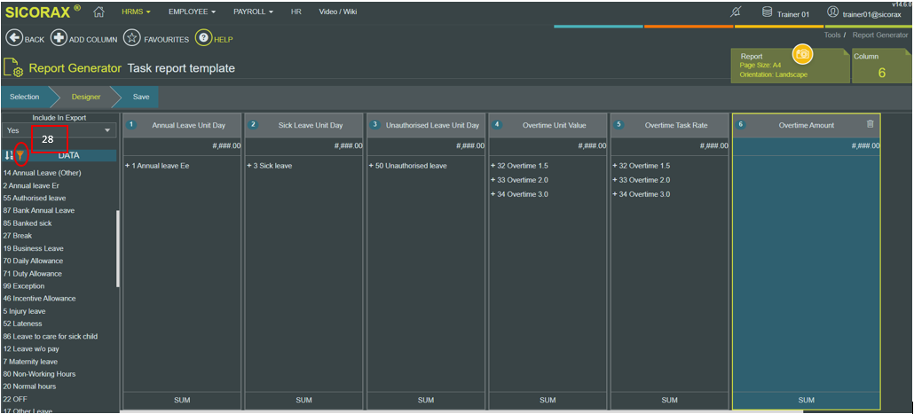The image size is (914, 414).
Task: Click the muted notification bell icon
Action: [736, 12]
